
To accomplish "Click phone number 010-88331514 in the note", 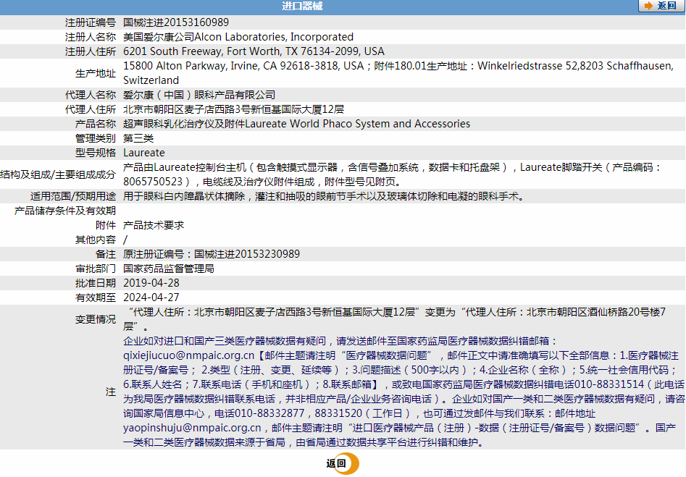I will [x=609, y=384].
